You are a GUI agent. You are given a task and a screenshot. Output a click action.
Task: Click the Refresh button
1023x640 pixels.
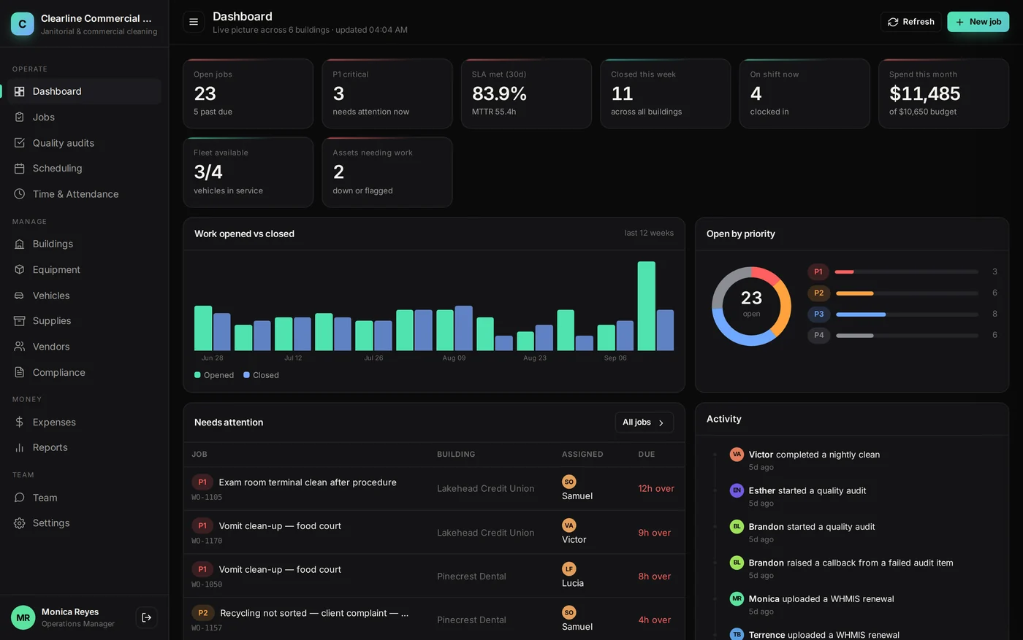tap(910, 22)
